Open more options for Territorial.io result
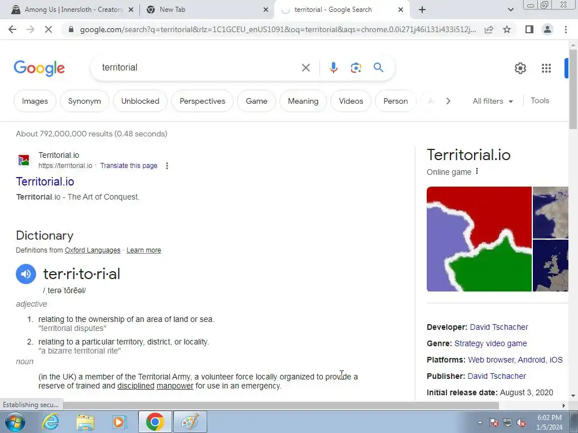578x433 pixels. pos(167,166)
